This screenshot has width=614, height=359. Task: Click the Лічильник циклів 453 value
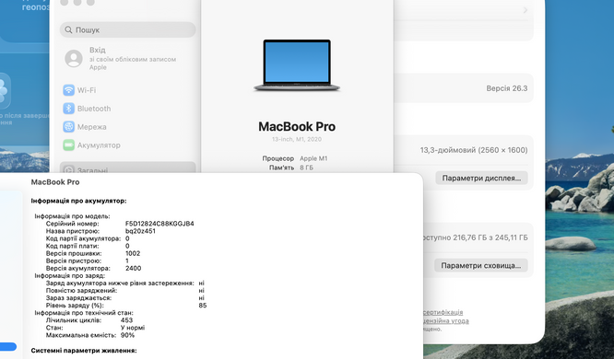126,320
